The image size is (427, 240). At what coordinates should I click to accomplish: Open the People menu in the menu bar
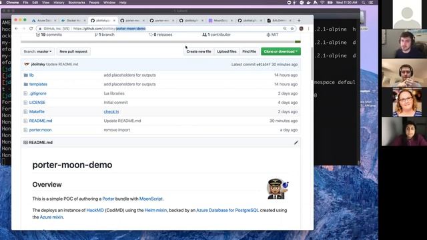click(94, 3)
